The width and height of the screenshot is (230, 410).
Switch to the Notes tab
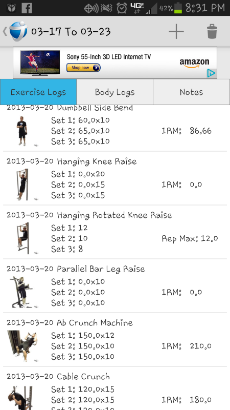191,92
